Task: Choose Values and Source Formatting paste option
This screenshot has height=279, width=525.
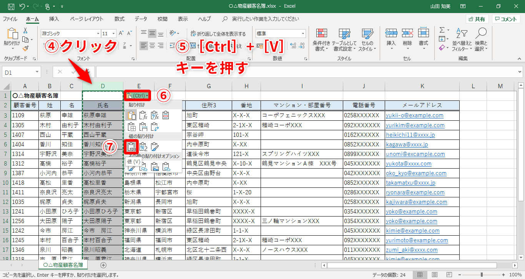Action: [155, 146]
